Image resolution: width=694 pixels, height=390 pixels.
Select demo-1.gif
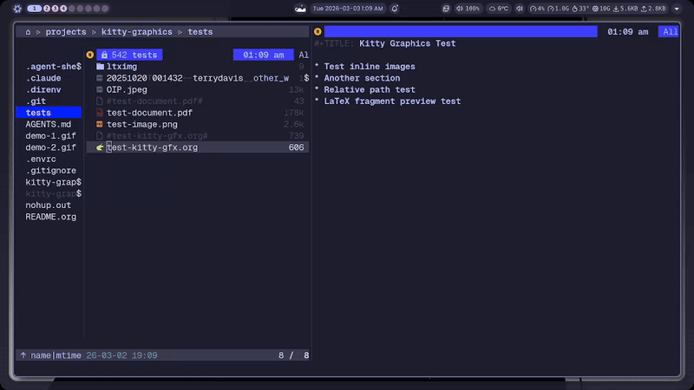click(x=50, y=136)
